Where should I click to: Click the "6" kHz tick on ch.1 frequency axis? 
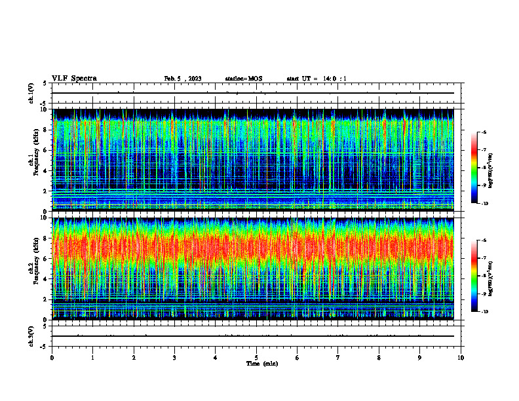click(x=45, y=150)
